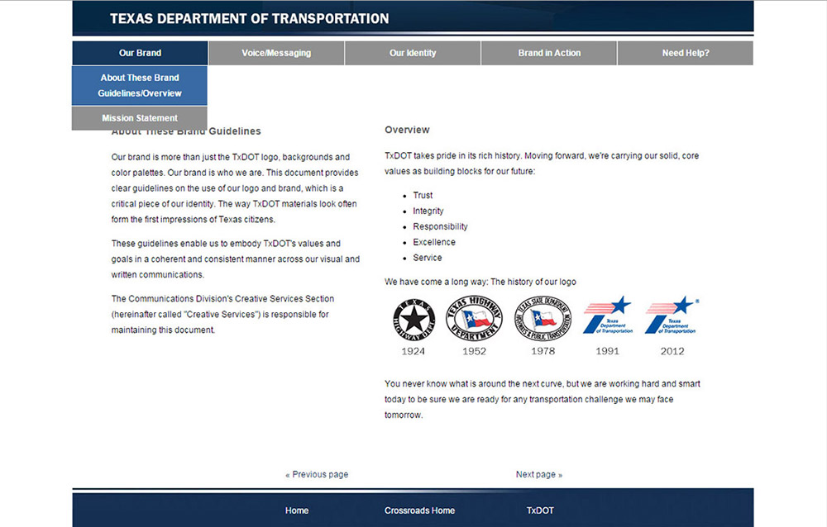Click the 1991 year label

pos(607,351)
